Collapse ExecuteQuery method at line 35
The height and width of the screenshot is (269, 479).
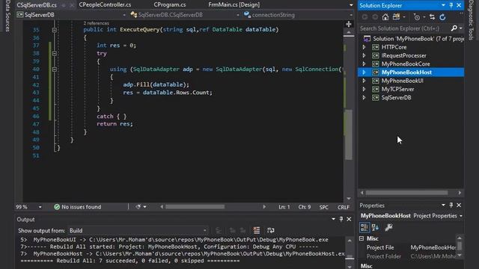click(55, 30)
